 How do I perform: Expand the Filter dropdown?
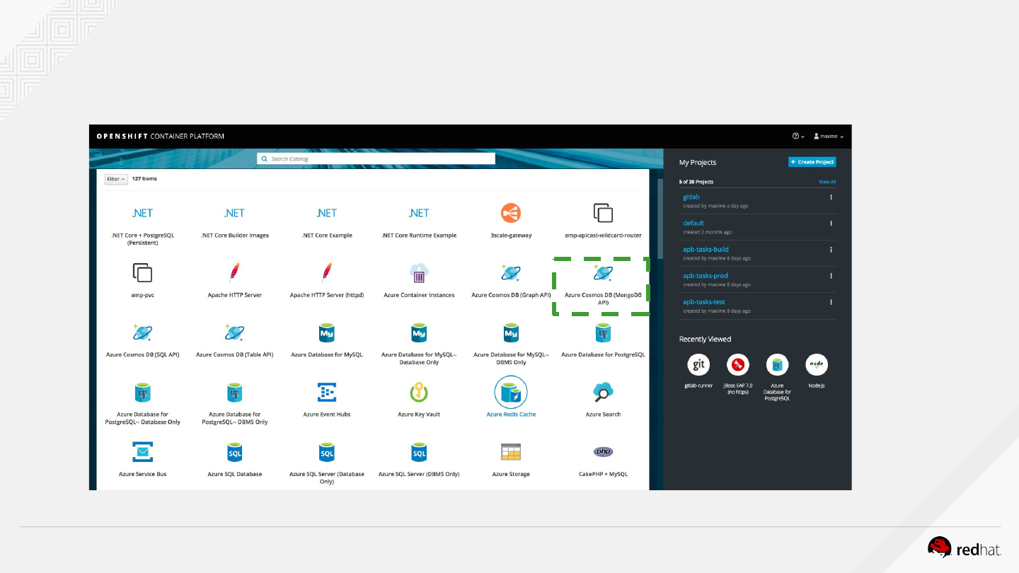click(x=116, y=179)
